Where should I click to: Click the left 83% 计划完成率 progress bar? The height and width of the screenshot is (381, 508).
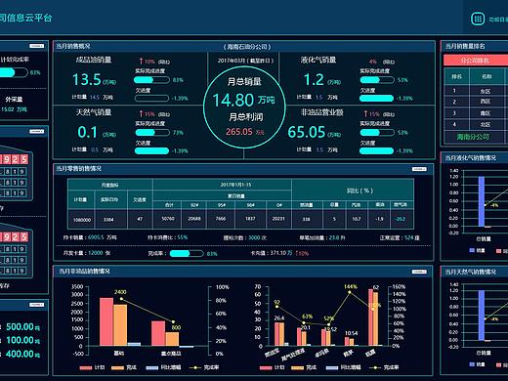(14, 72)
